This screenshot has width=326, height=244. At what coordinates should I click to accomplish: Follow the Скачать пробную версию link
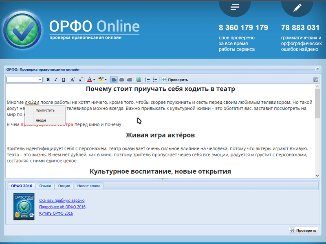62,200
